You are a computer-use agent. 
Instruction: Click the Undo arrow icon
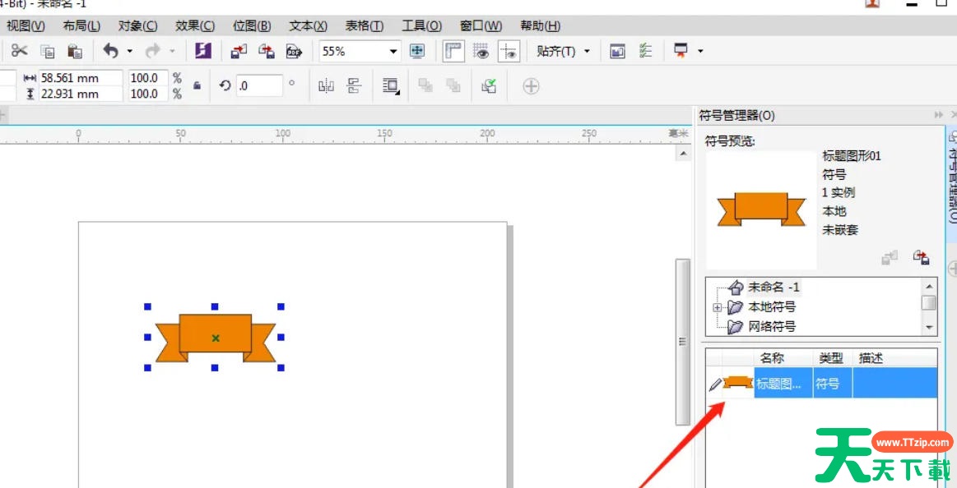coord(111,51)
